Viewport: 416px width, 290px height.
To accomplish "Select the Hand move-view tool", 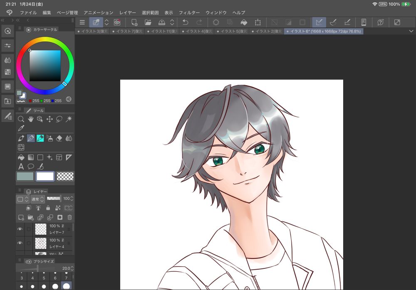I will tap(30, 119).
